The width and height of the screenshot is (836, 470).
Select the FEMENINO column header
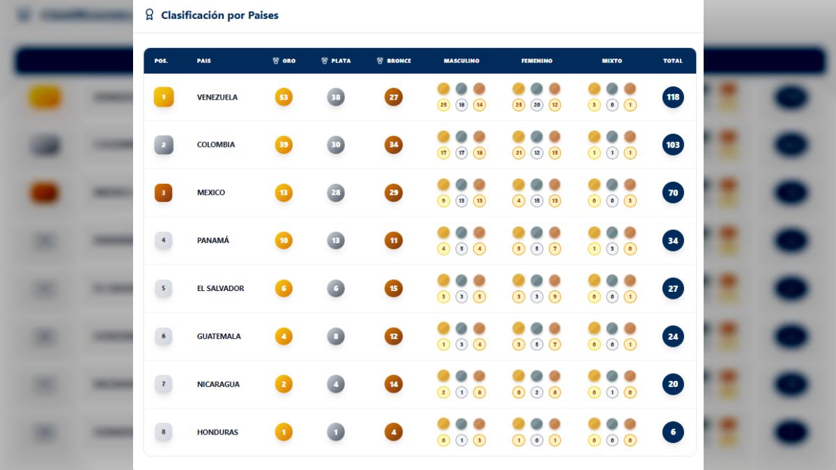(536, 61)
